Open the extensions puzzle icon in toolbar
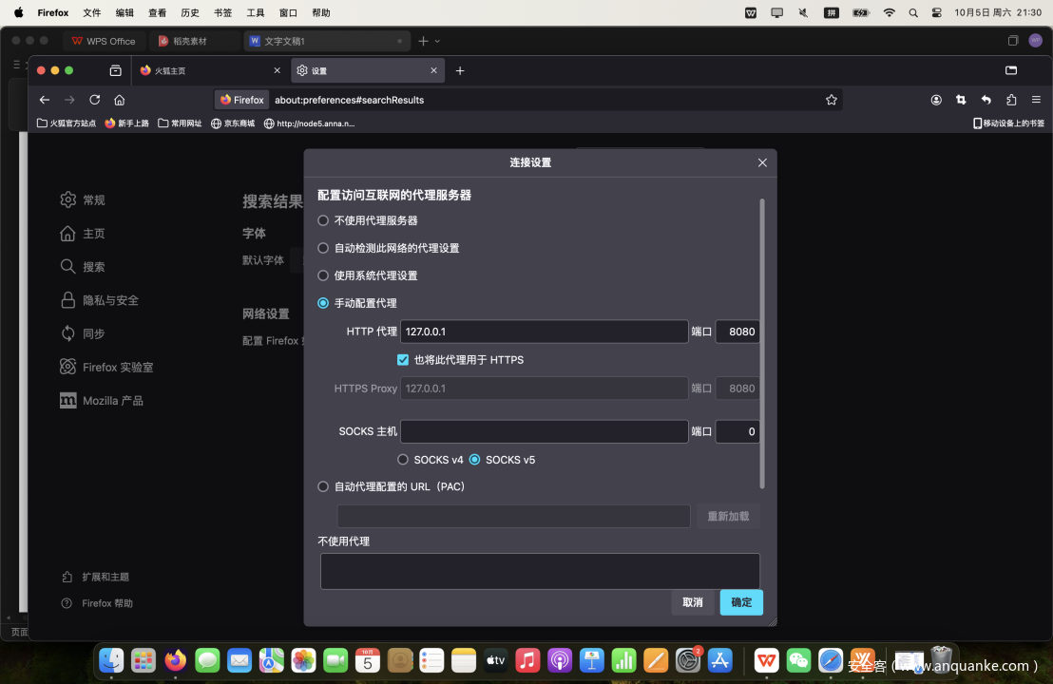Viewport: 1053px width, 684px height. point(1011,100)
